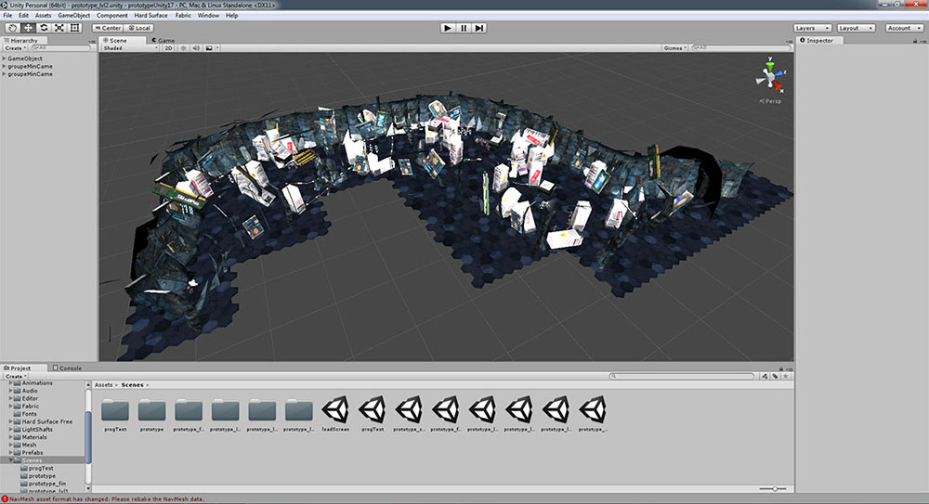This screenshot has height=504, width=929.
Task: Select the Rotate tool
Action: [x=44, y=28]
